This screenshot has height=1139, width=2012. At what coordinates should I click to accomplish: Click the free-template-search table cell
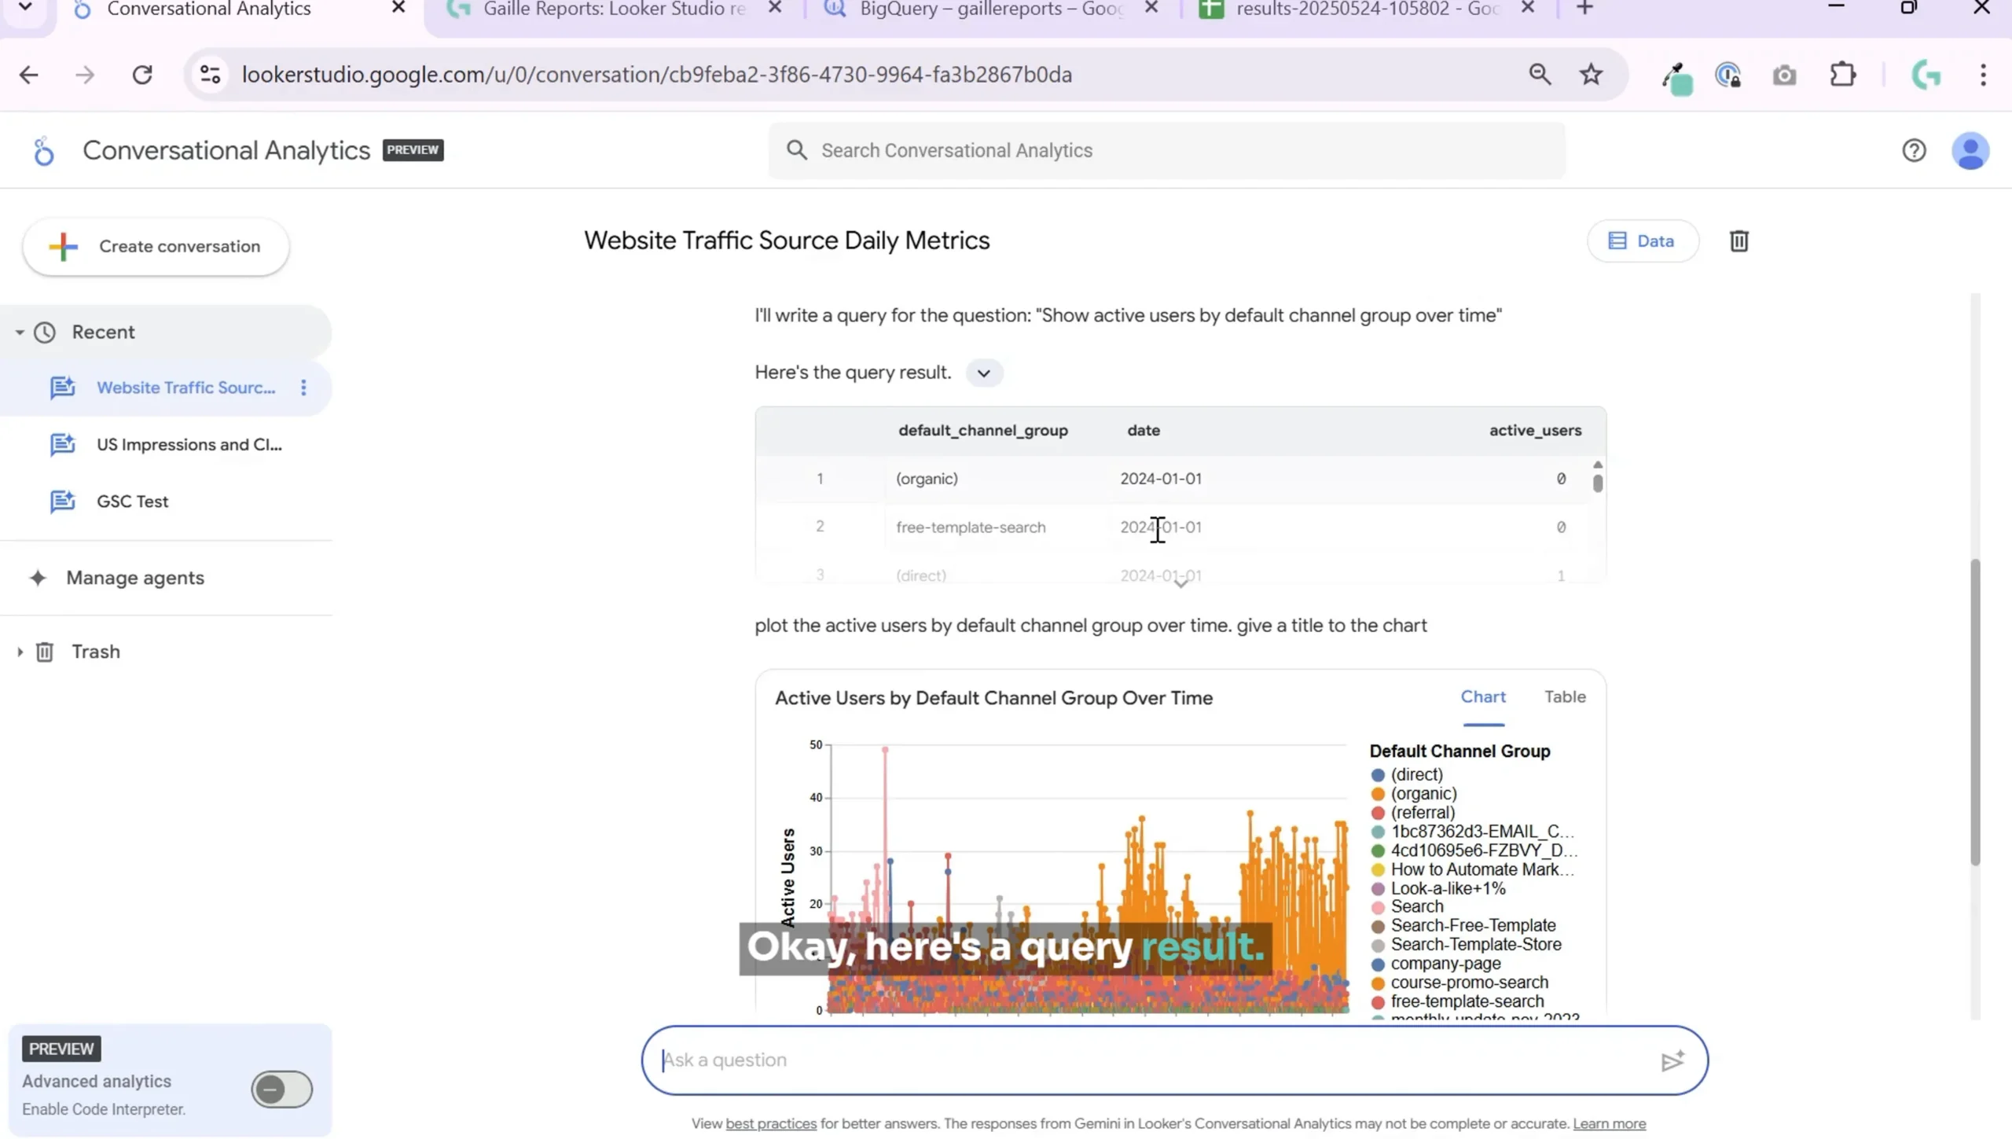tap(971, 527)
